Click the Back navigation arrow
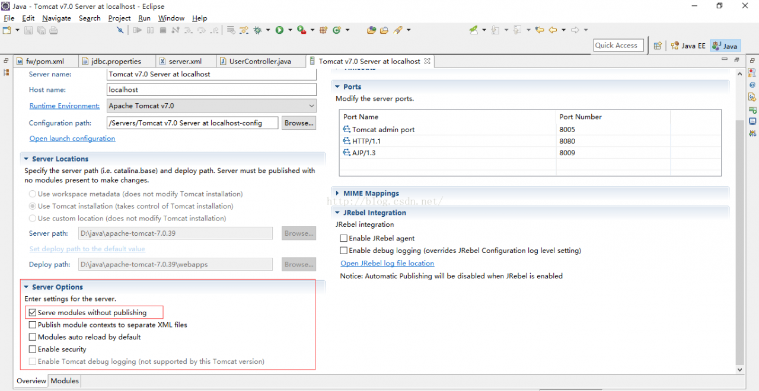Image resolution: width=759 pixels, height=391 pixels. [x=553, y=30]
